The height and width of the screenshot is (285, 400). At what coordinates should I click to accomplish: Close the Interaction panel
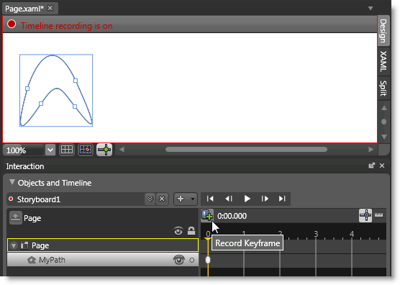382,166
